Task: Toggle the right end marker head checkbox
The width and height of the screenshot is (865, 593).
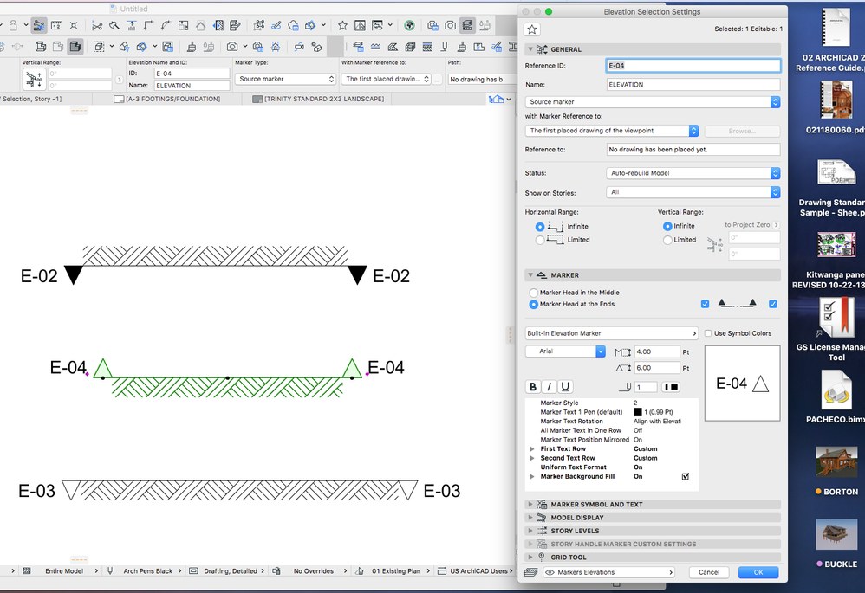Action: pyautogui.click(x=773, y=304)
